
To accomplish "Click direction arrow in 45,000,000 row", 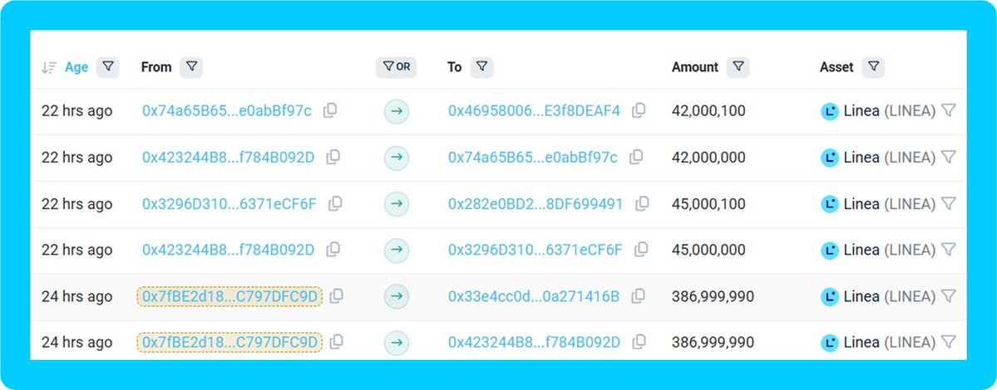I will 397,250.
